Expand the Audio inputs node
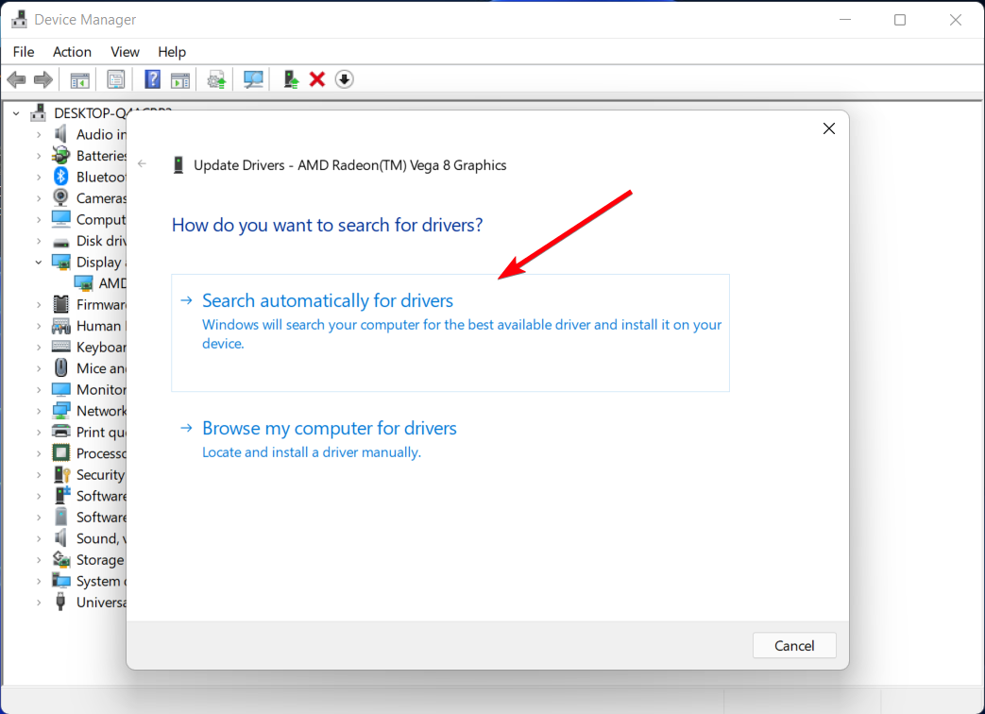The image size is (985, 714). click(x=39, y=134)
